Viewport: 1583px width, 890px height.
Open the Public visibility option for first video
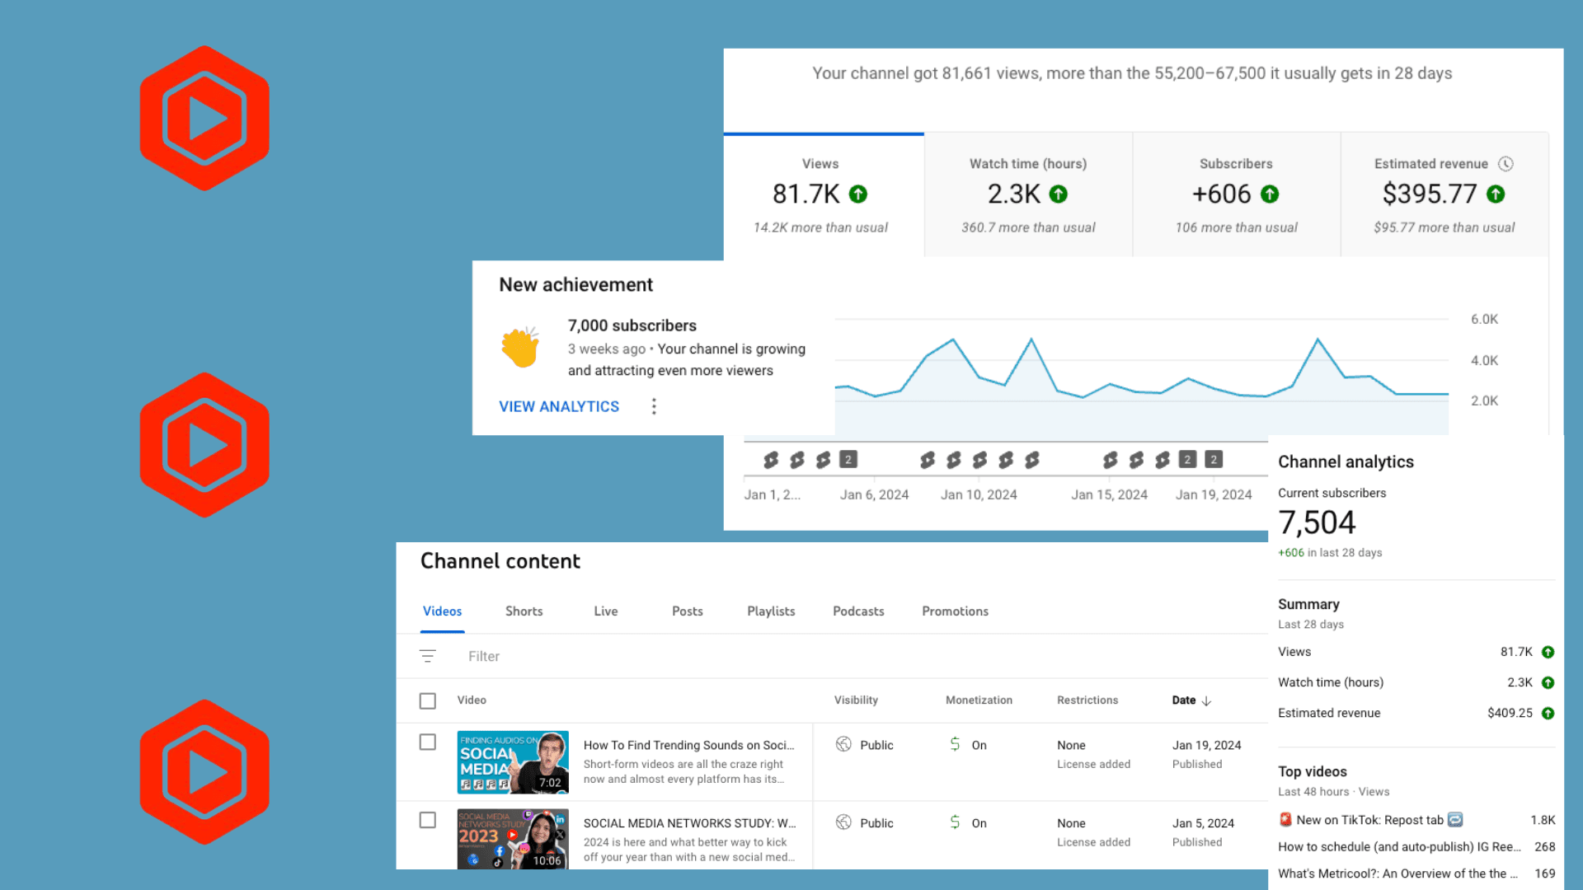(x=876, y=745)
